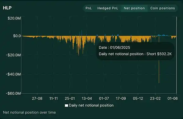Select the Net position tab
Screen dimensions: 183x119
(x=134, y=8)
